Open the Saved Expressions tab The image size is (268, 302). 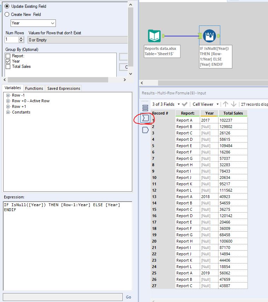click(x=64, y=88)
